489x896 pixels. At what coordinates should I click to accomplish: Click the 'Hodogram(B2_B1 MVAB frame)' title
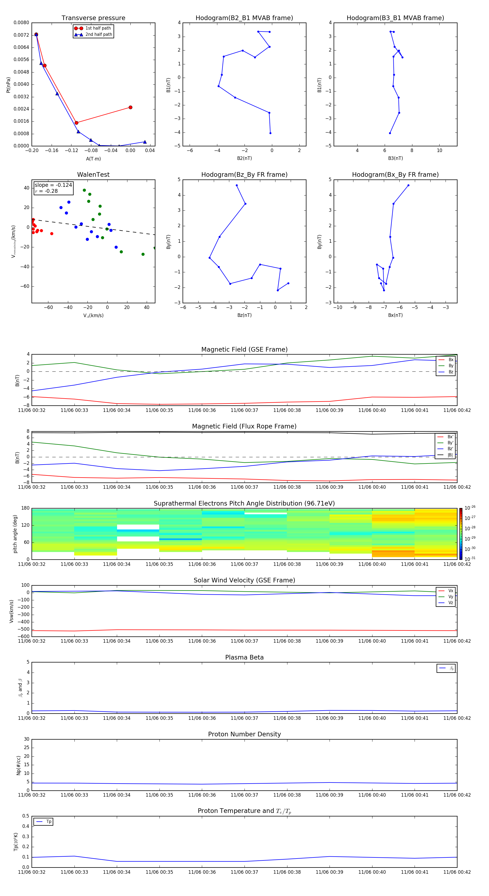[244, 18]
